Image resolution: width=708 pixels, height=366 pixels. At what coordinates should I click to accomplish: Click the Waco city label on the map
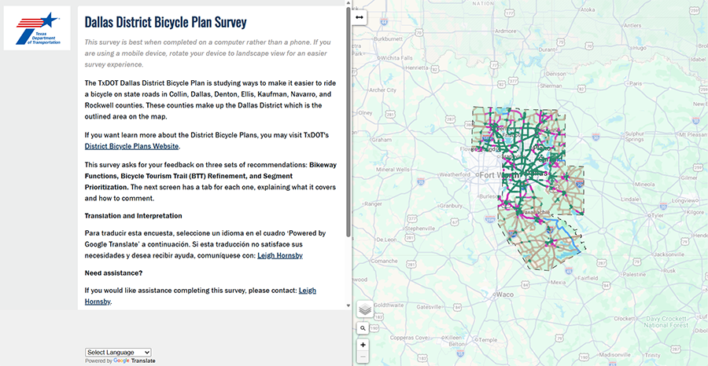[x=505, y=295]
